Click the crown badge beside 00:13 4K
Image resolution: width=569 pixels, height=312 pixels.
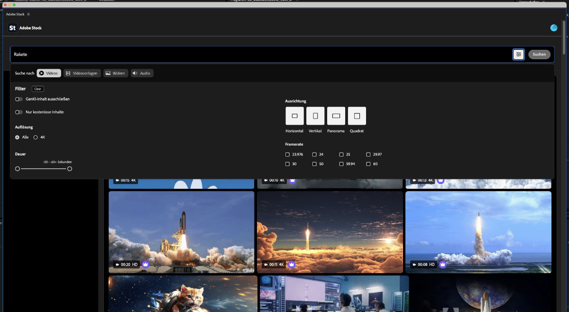[x=441, y=180]
